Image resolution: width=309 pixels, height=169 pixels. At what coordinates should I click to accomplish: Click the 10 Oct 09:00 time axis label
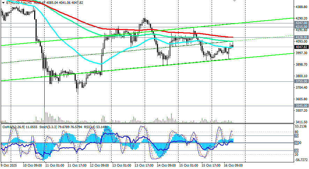[x=32, y=165]
